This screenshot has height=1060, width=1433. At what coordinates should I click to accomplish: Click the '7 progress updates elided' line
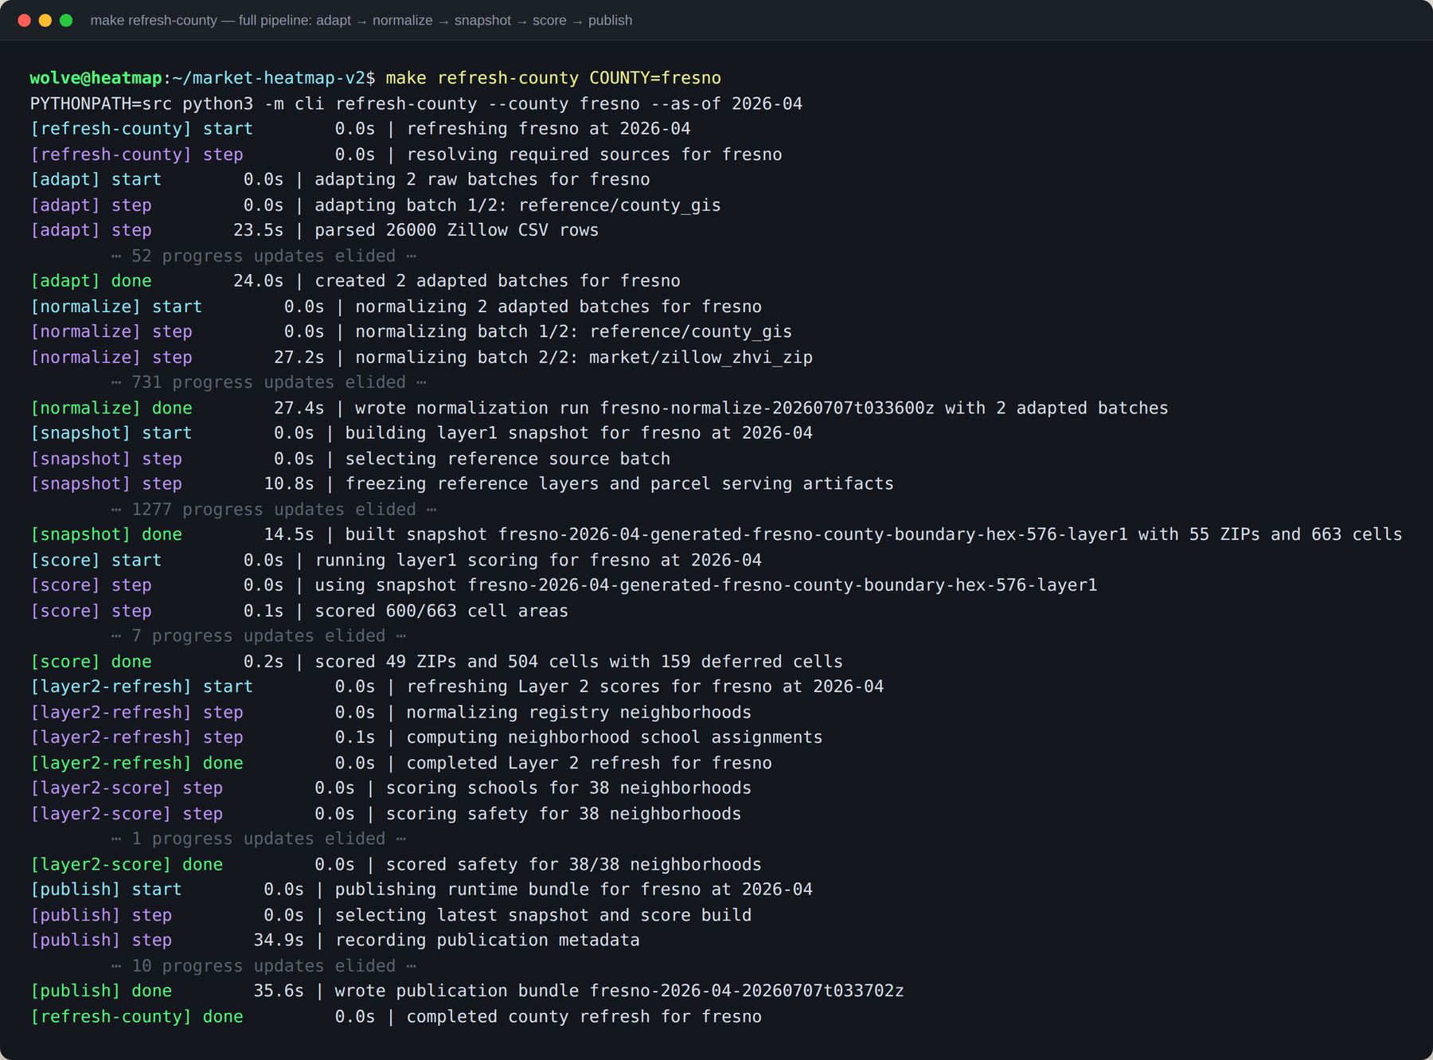tap(259, 636)
